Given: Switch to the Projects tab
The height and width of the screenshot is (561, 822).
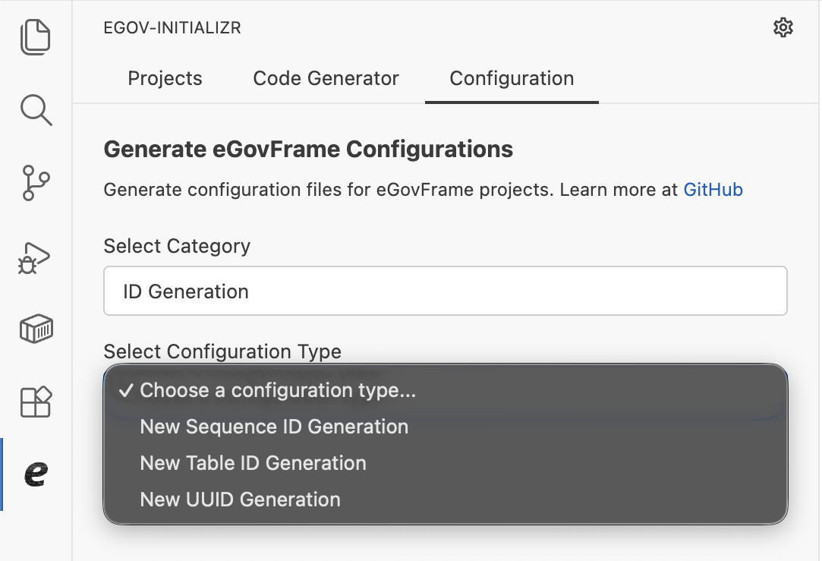Looking at the screenshot, I should point(165,78).
